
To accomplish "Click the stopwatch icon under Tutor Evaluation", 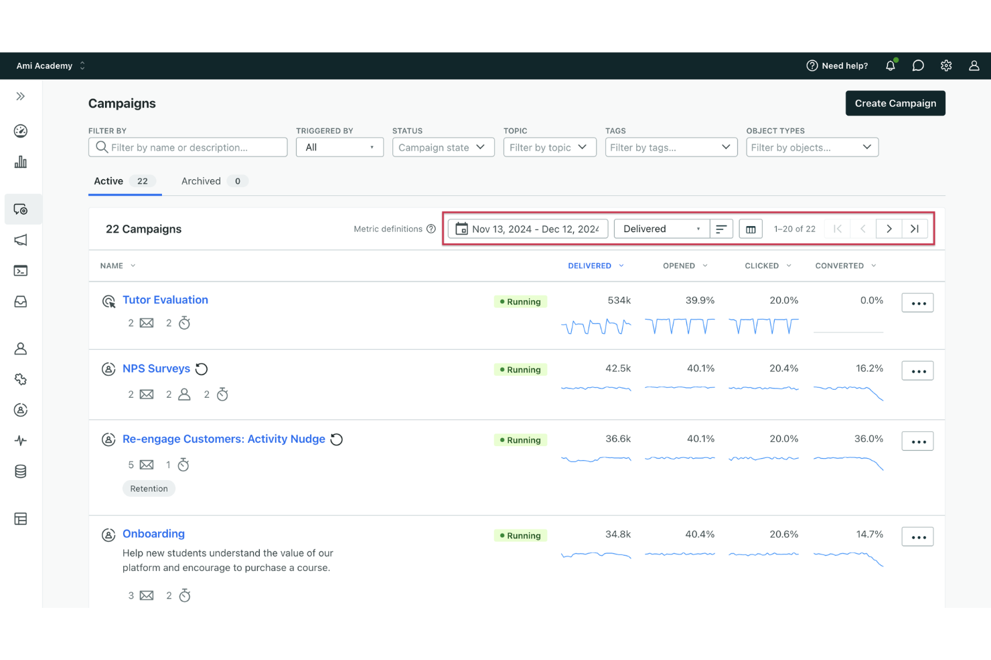I will [185, 323].
